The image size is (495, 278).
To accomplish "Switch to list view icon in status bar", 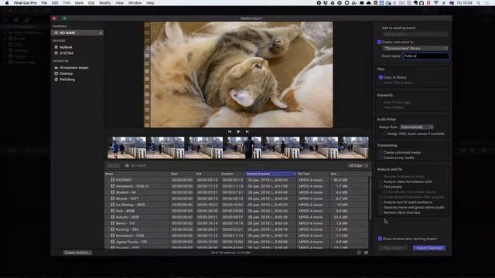I will (x=359, y=253).
